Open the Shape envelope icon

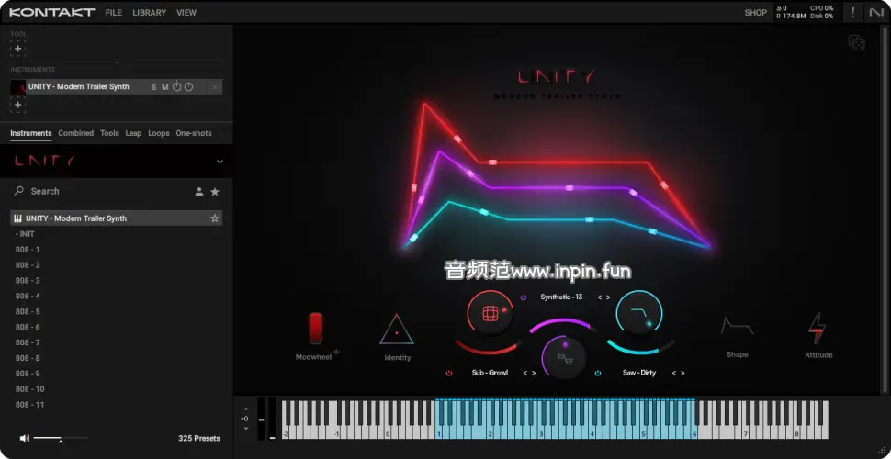pos(737,326)
